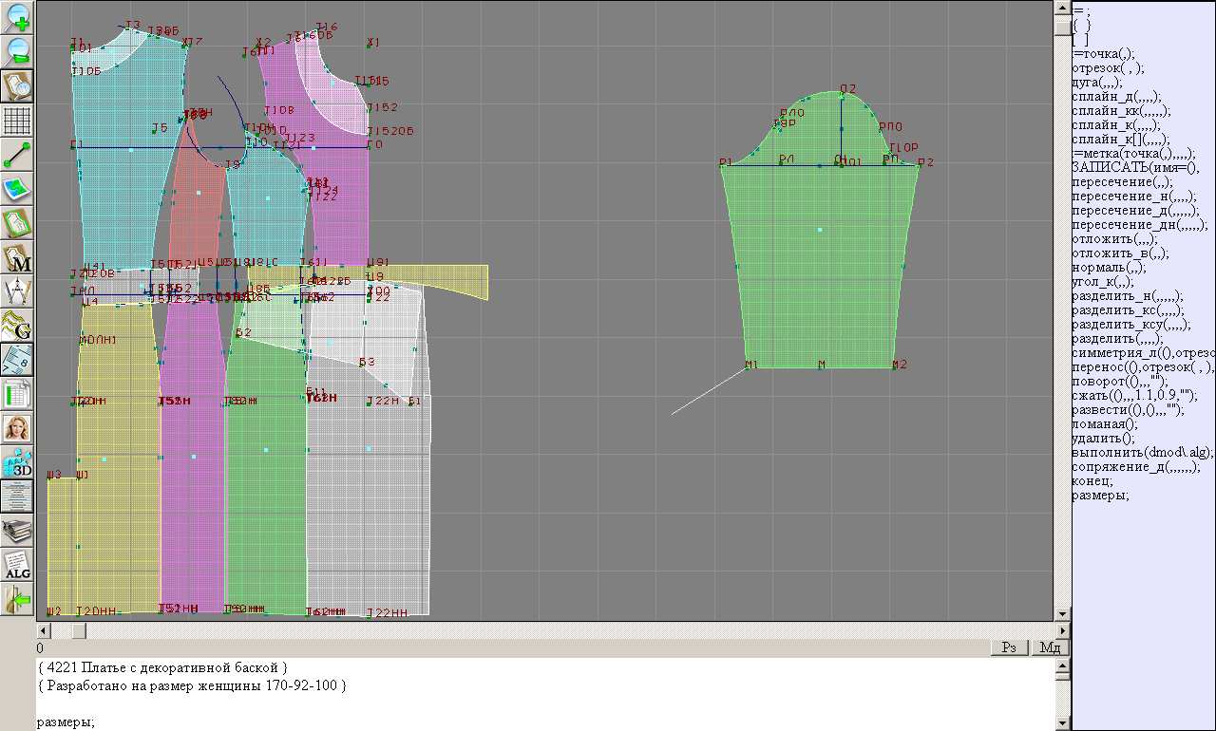Click the horizontal scrollbar left arrow
The image size is (1216, 731).
(43, 630)
